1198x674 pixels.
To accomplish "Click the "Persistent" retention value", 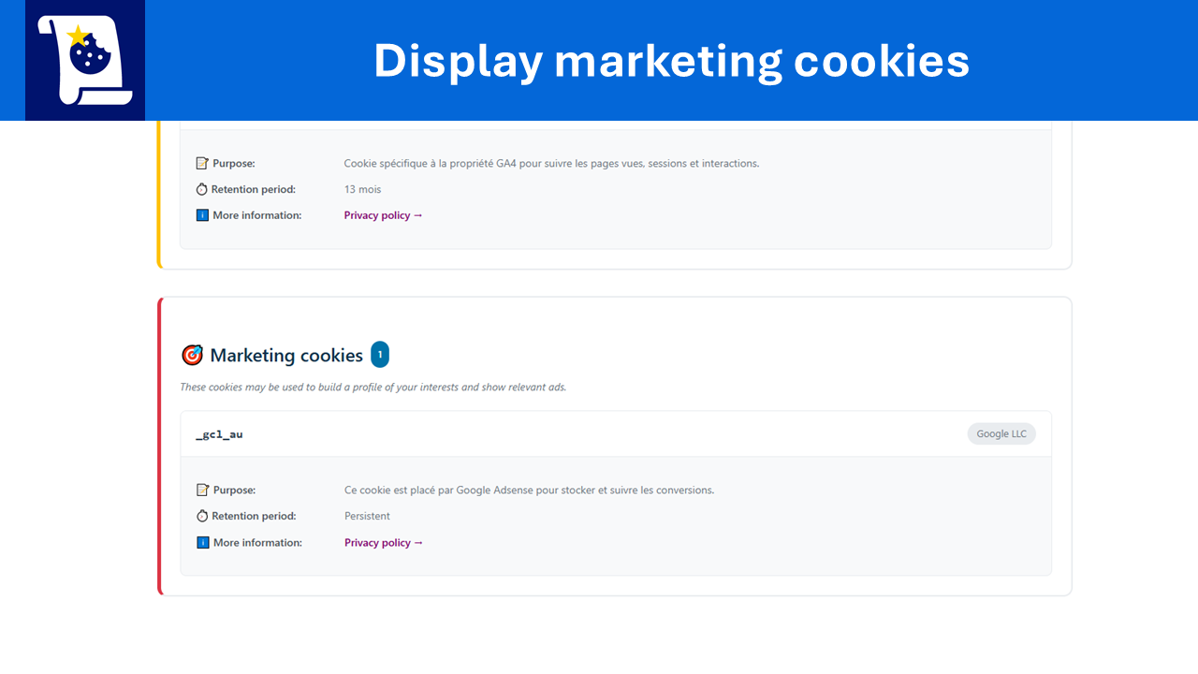I will tap(367, 516).
